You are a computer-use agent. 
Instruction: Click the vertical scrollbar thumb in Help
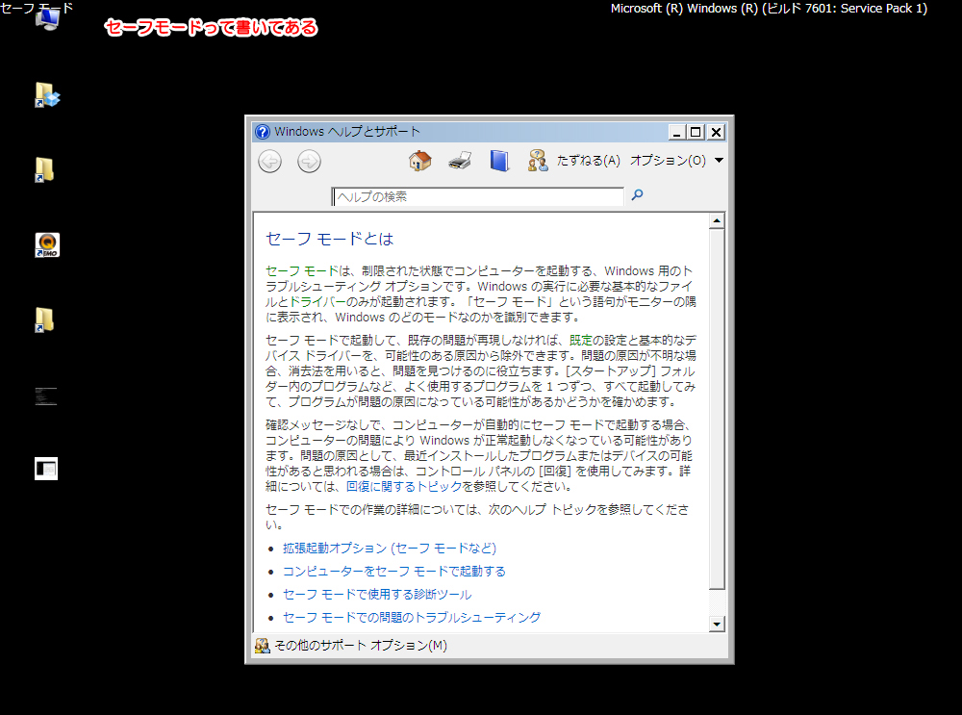[717, 409]
